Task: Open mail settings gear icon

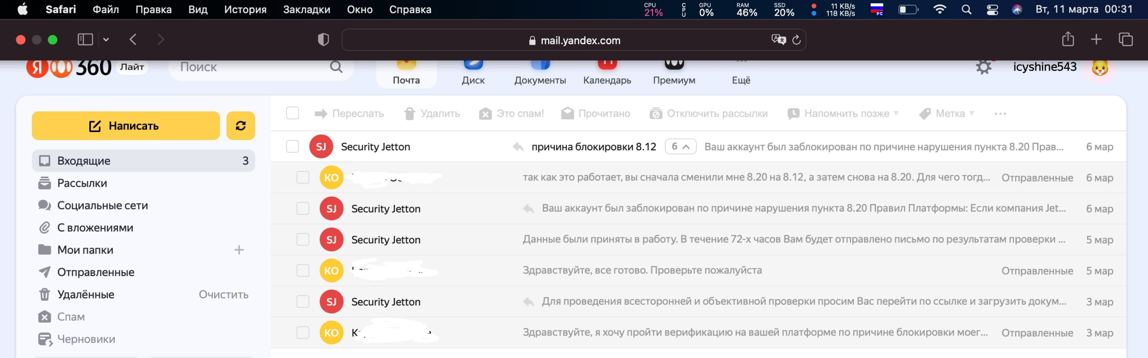Action: tap(983, 67)
